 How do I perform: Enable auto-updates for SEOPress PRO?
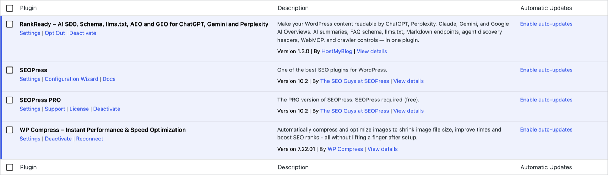[546, 100]
